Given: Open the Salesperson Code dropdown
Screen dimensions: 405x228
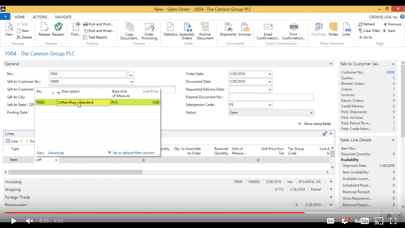Looking at the screenshot, I should coord(269,105).
